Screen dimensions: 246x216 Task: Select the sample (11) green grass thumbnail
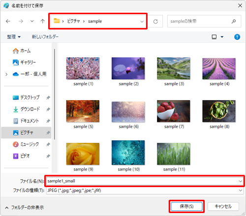[x=174, y=154]
